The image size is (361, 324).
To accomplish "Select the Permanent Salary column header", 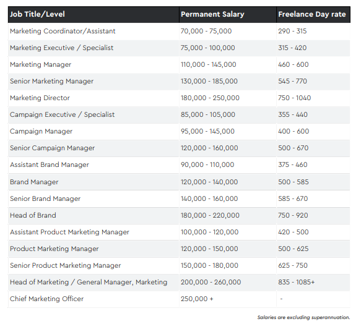I will pos(212,14).
